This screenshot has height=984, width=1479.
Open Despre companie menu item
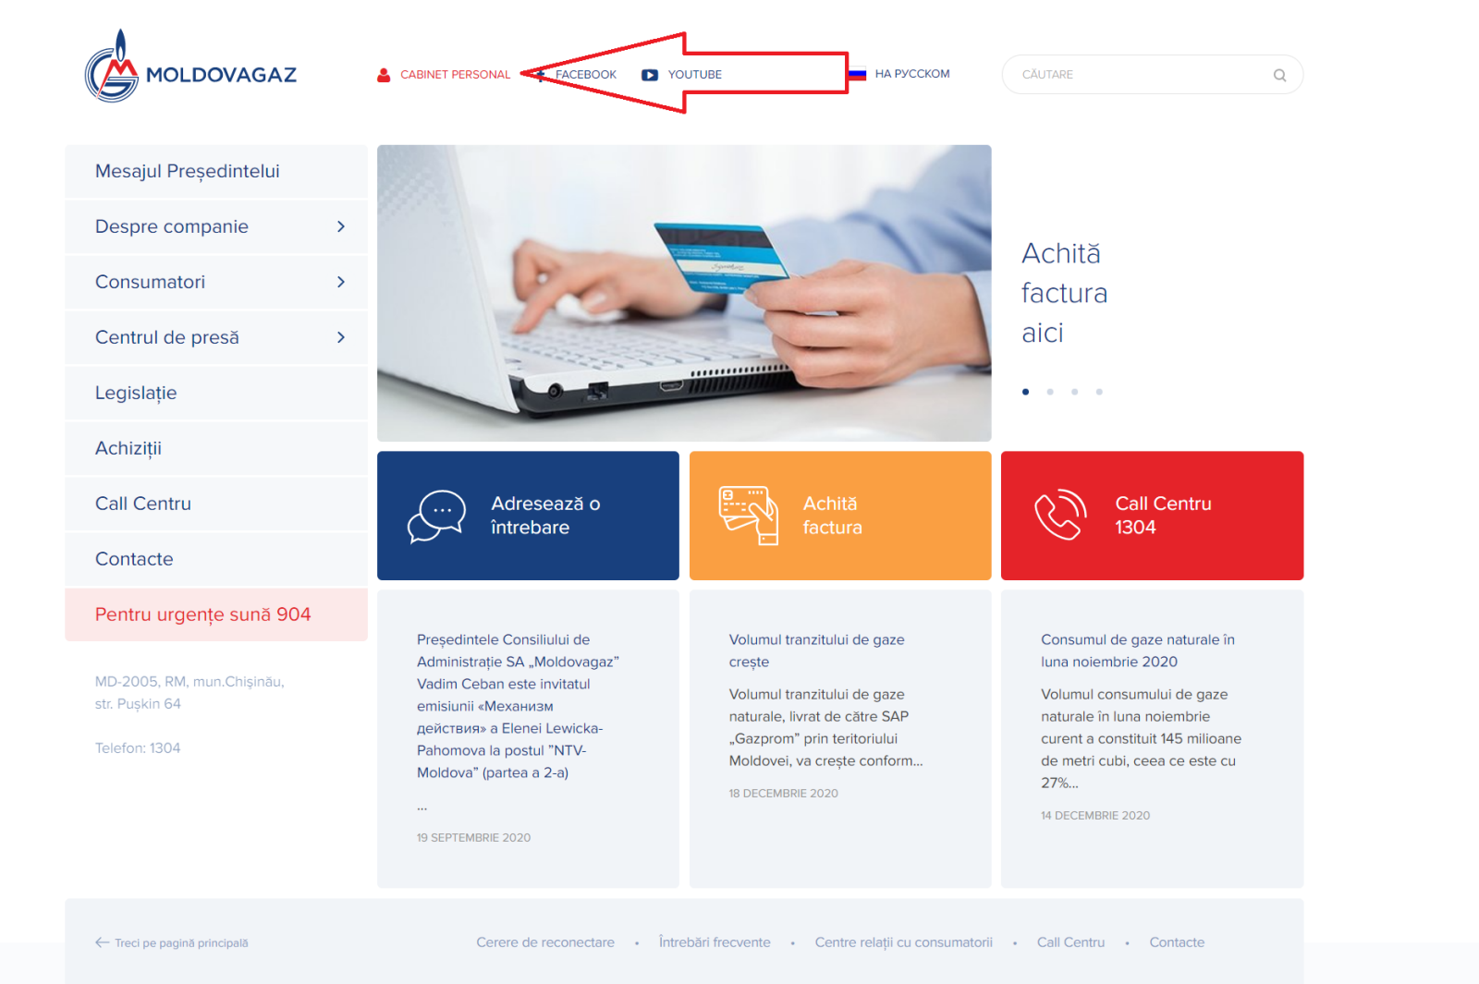[216, 226]
